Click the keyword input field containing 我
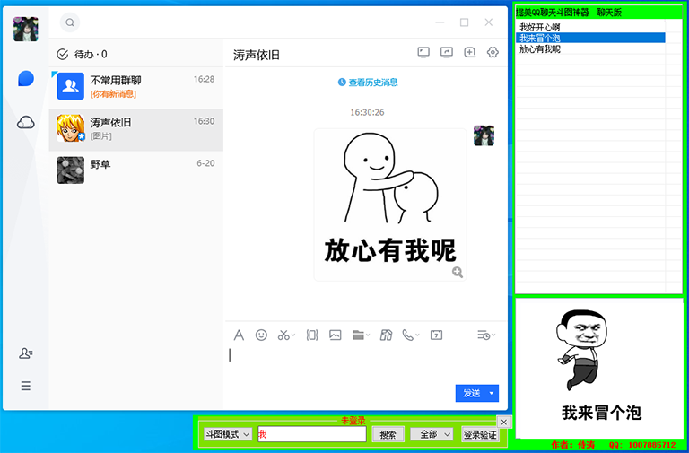 pyautogui.click(x=312, y=434)
